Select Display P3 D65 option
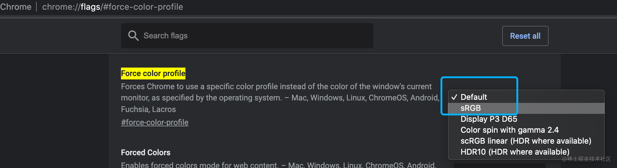617x168 pixels. tap(526, 119)
